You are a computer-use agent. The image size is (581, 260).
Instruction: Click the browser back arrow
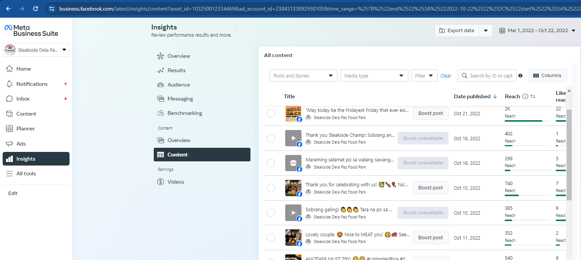click(8, 8)
